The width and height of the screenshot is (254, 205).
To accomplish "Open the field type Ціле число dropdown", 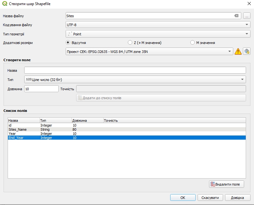I will click(x=135, y=79).
